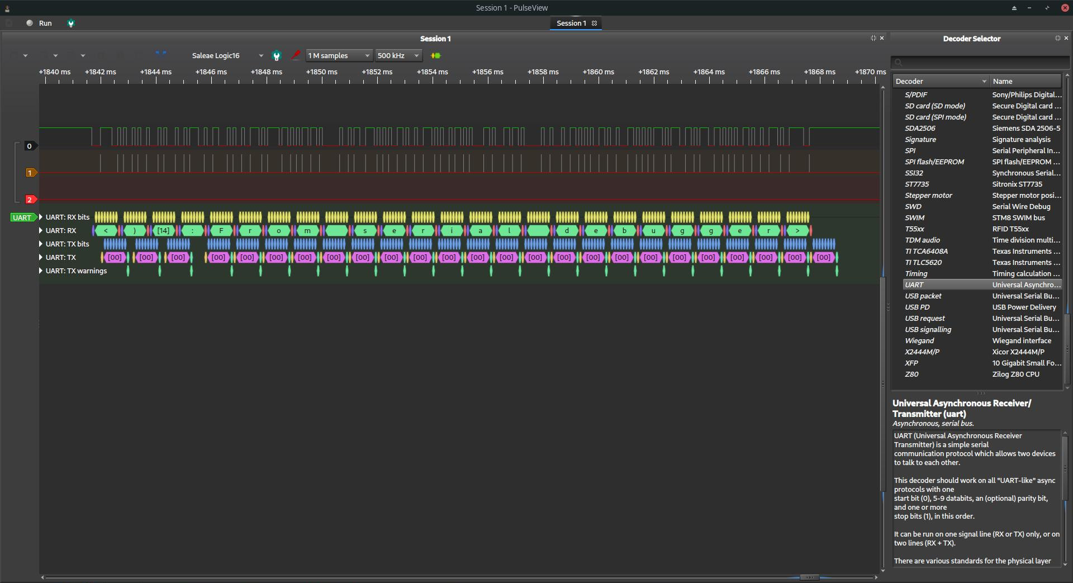Screen dimensions: 1073x583
Task: Select the TI TCA6408A decoder
Action: click(x=981, y=251)
